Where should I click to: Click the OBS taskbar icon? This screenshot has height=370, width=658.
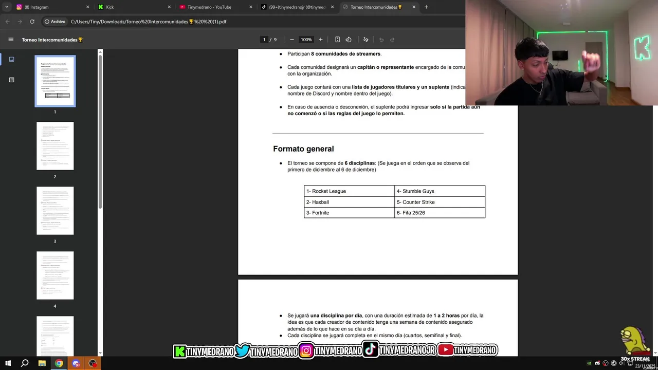point(93,363)
